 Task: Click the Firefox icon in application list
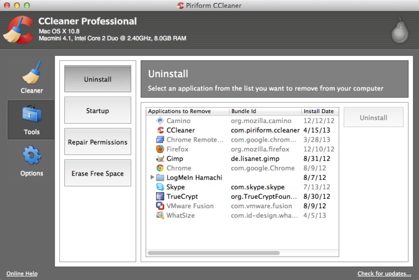[160, 149]
